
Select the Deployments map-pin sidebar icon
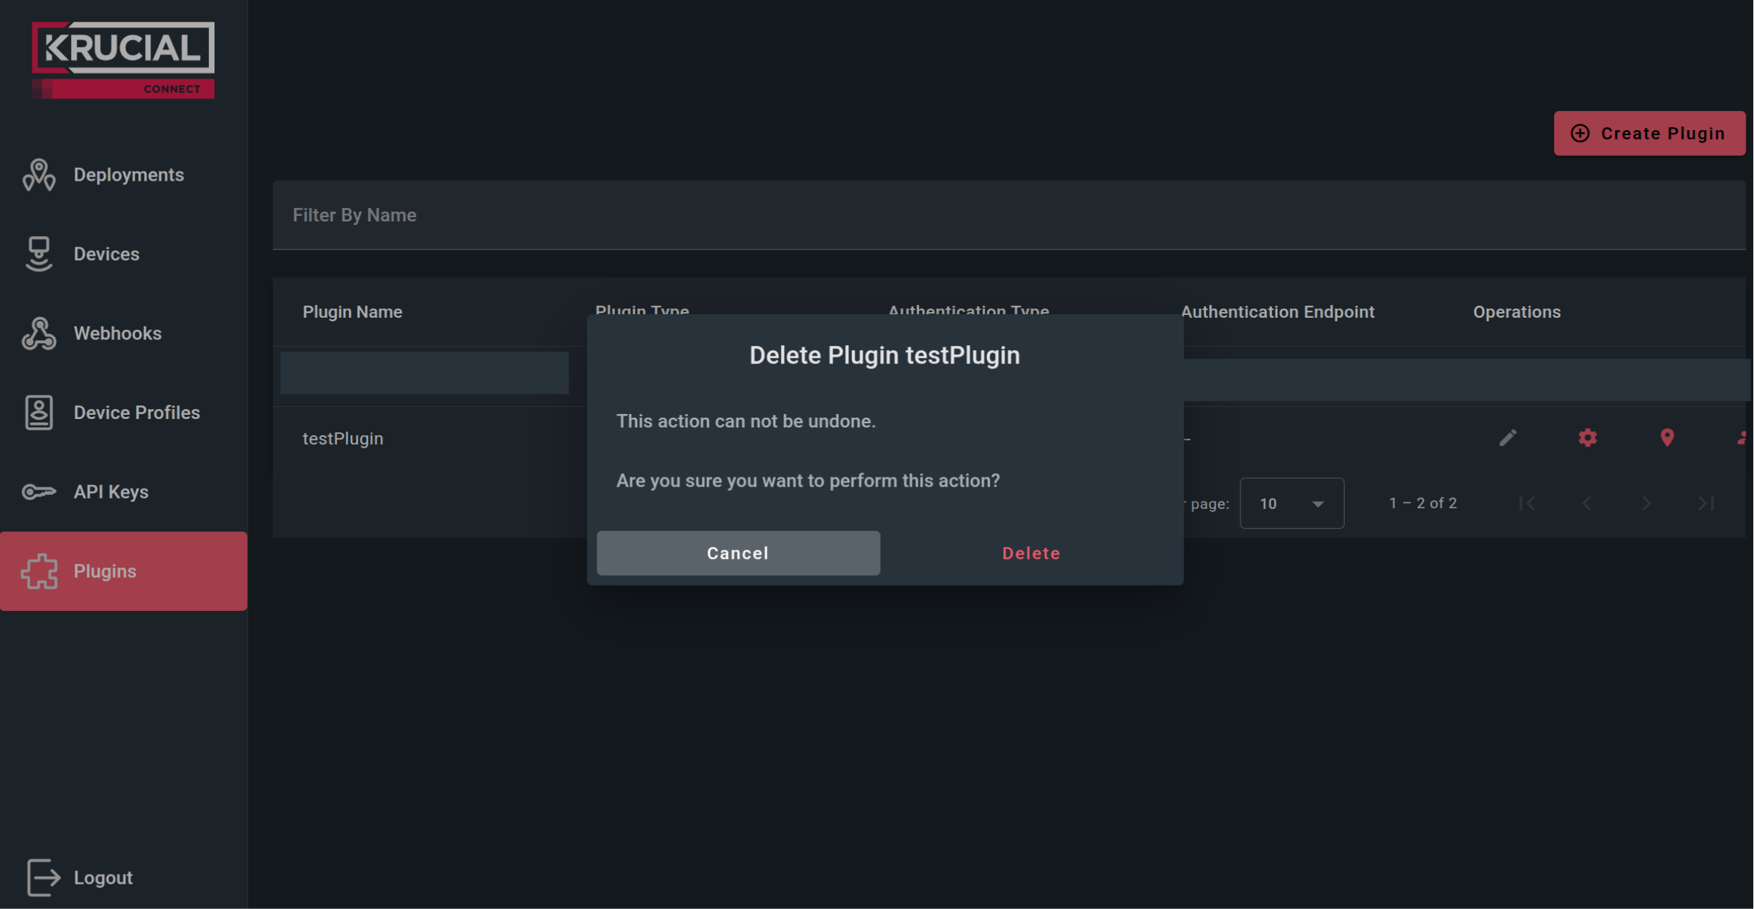coord(39,175)
